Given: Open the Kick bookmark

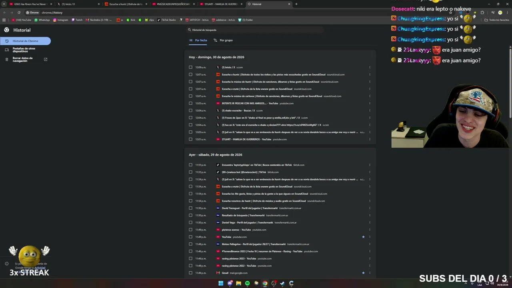Looking at the screenshot, I should 131,20.
